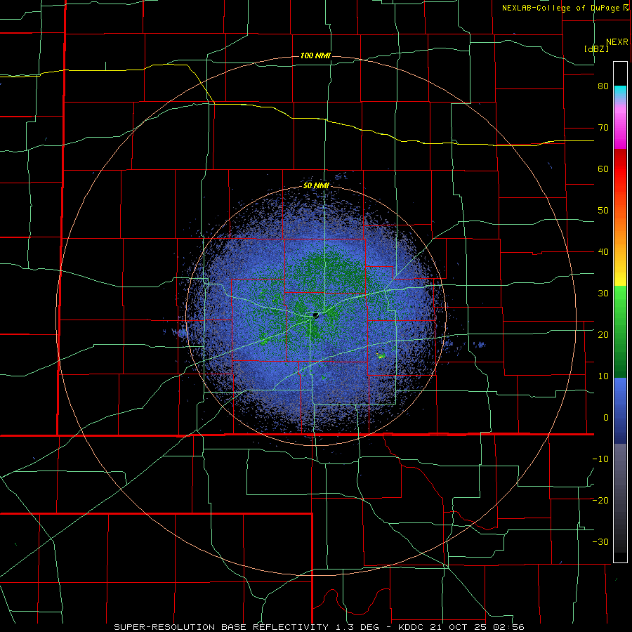Click the 50 NMI range ring label

point(316,185)
